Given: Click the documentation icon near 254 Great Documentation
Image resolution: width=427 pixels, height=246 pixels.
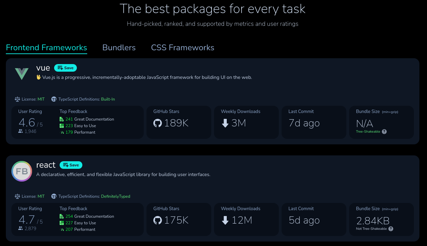Looking at the screenshot, I should pyautogui.click(x=62, y=216).
